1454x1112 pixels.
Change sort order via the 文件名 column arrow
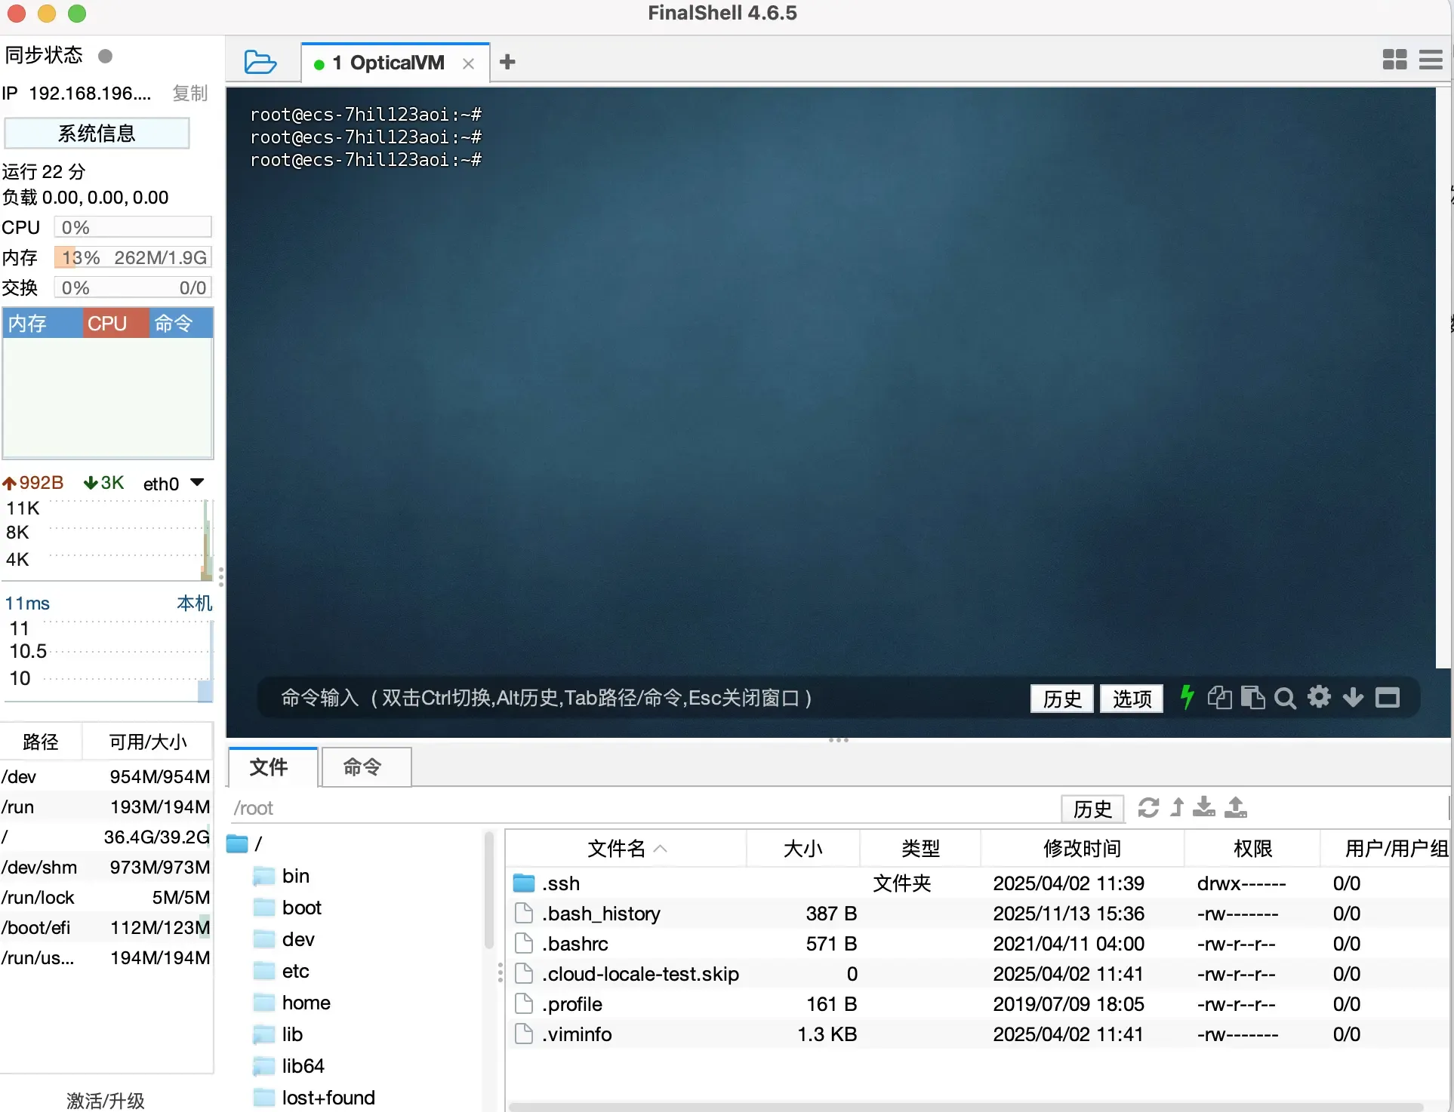(x=661, y=848)
